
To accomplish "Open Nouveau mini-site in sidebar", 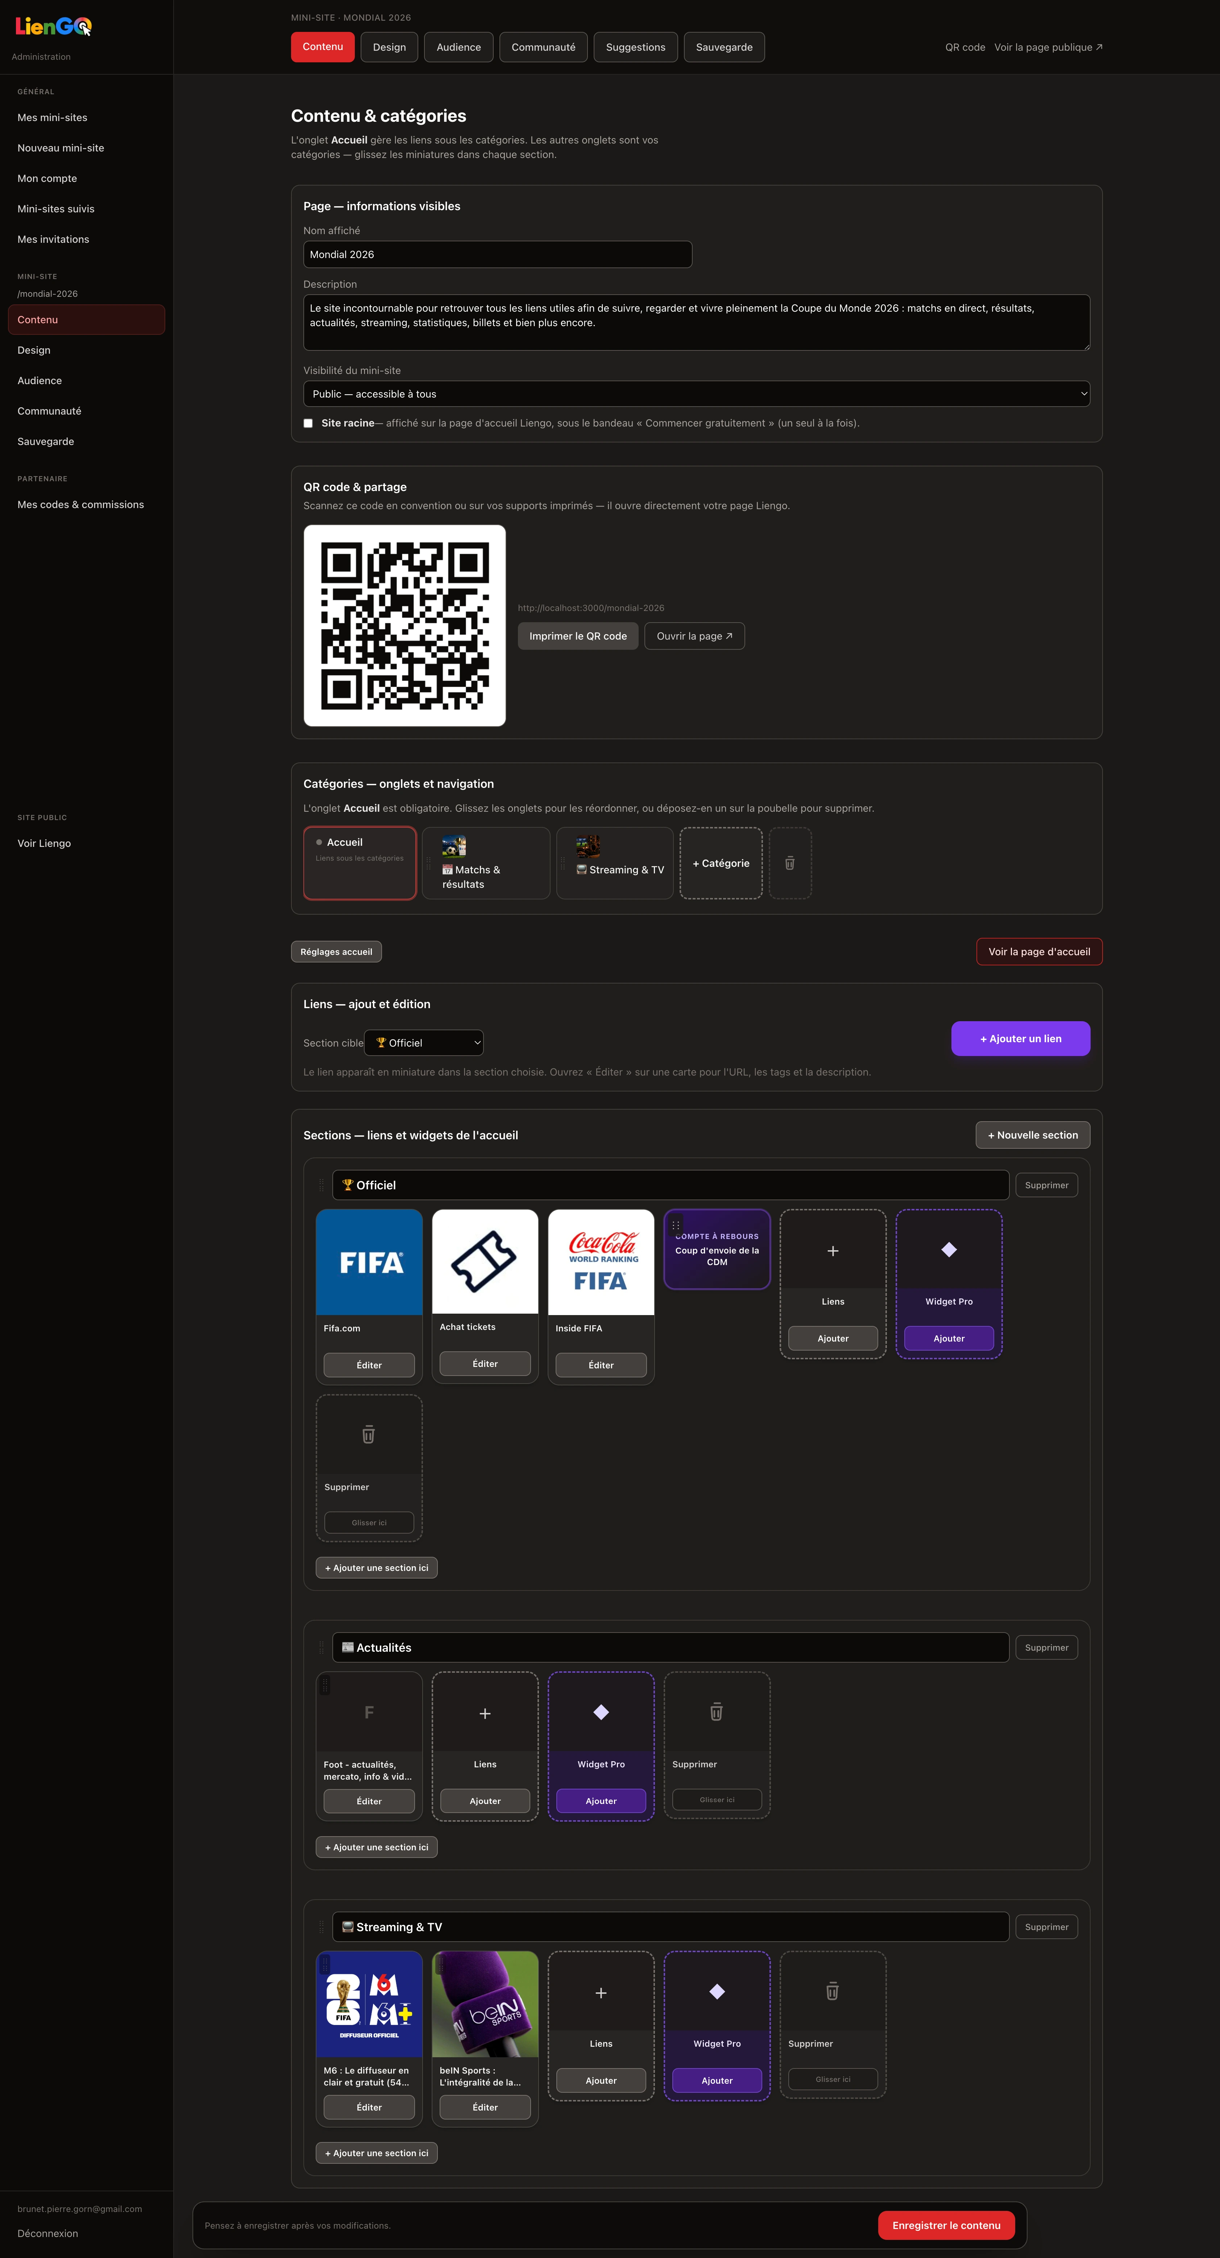I will [x=86, y=148].
